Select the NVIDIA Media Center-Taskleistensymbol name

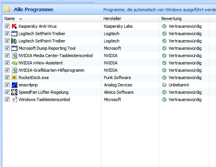(56, 56)
